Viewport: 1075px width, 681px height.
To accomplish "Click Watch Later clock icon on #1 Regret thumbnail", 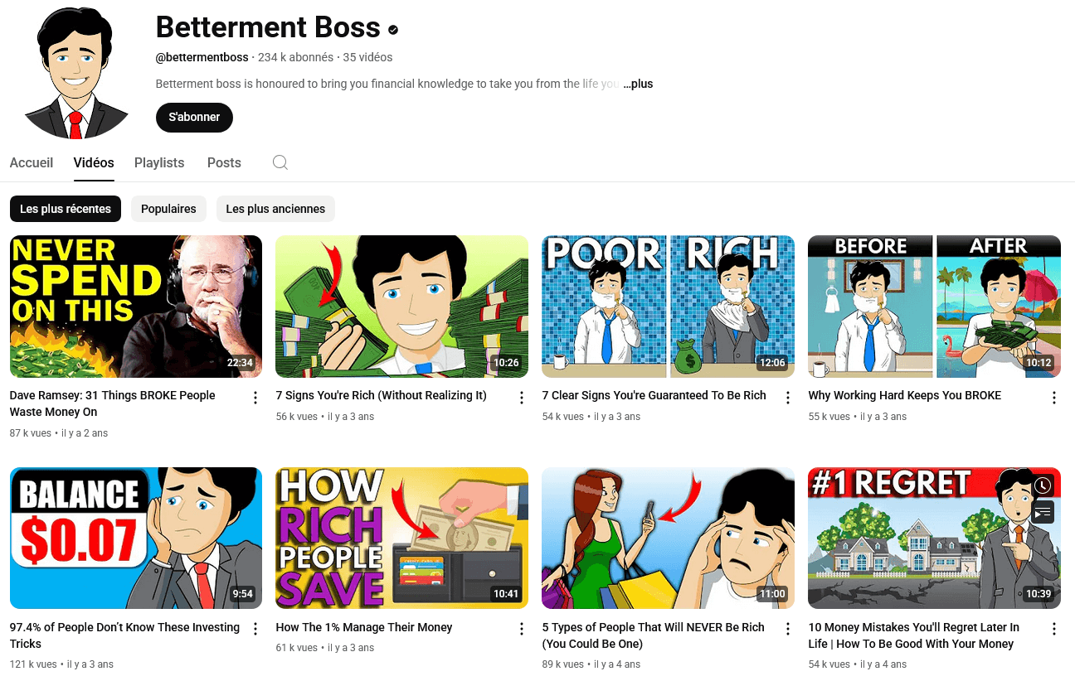I will [x=1043, y=485].
